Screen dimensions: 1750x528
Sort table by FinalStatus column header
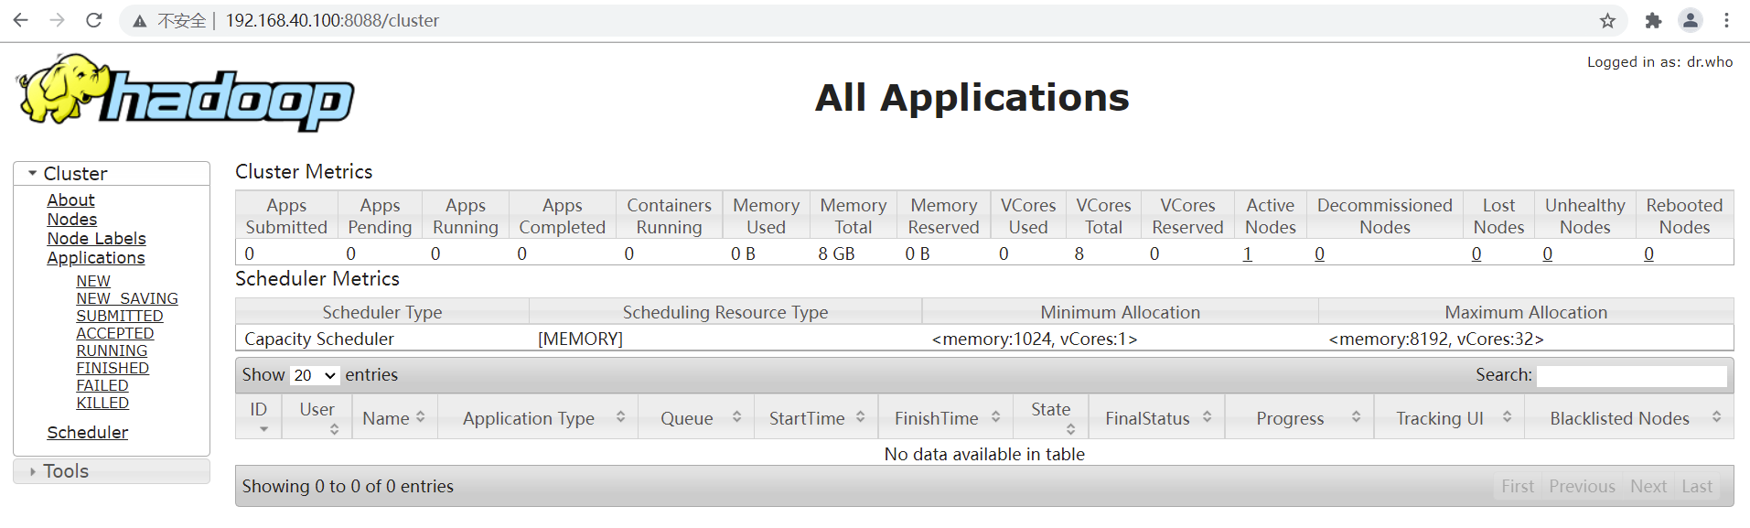(1157, 417)
